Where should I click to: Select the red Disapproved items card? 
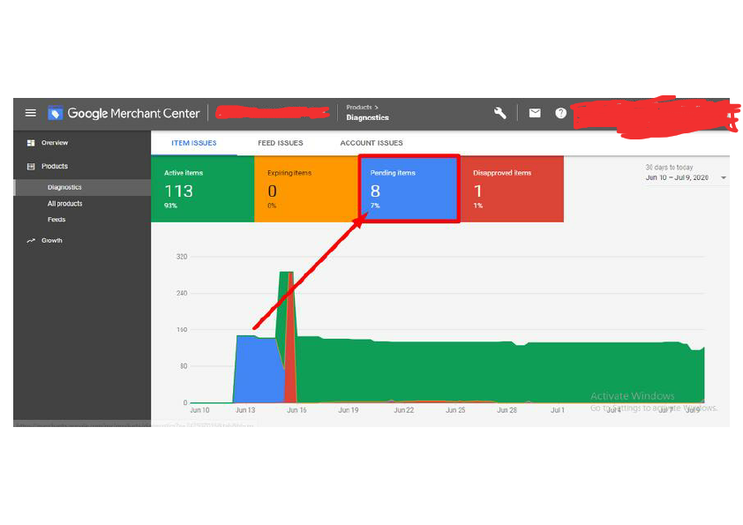pos(512,189)
